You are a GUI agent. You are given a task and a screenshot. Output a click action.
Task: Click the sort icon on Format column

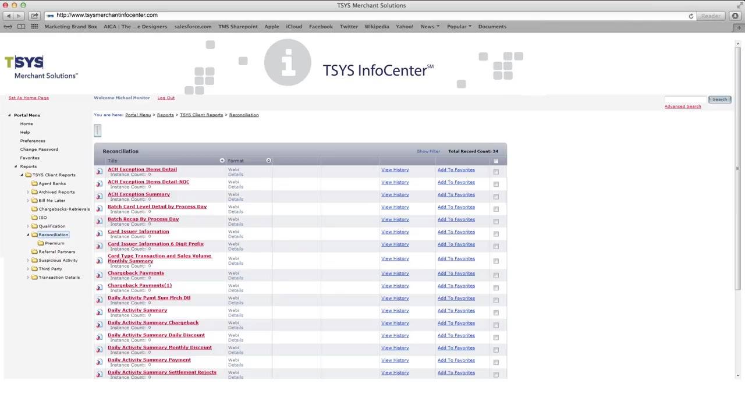268,161
